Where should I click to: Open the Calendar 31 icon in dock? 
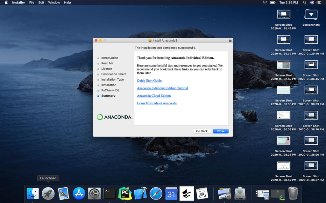coord(171,193)
